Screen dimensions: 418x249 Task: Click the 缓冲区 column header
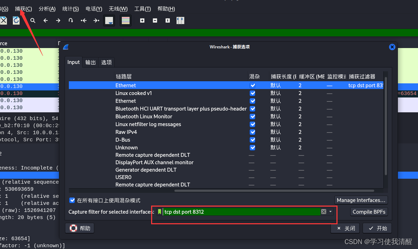[312, 77]
